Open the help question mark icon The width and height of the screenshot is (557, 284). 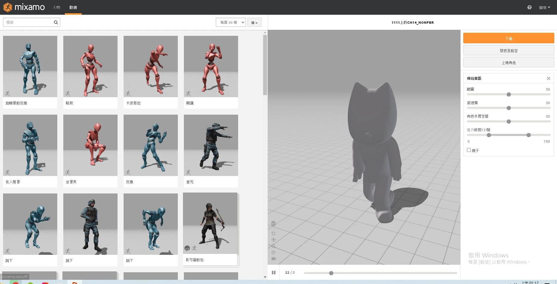point(530,7)
